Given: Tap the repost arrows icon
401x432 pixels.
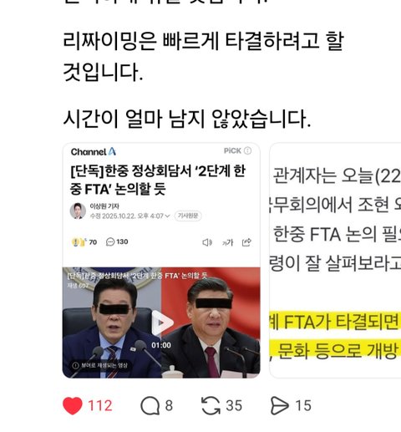Looking at the screenshot, I should coord(211,406).
